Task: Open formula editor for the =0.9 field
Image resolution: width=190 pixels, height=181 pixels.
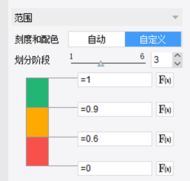Action: (x=165, y=109)
